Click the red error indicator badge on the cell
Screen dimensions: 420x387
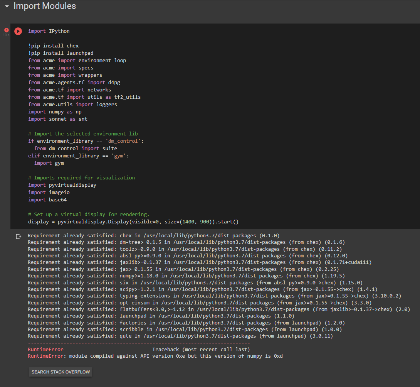point(6,30)
